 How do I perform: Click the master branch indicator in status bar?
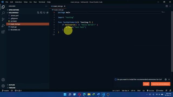click(5, 91)
